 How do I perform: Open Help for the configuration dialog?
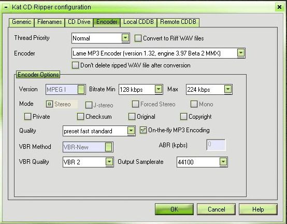(x=258, y=209)
